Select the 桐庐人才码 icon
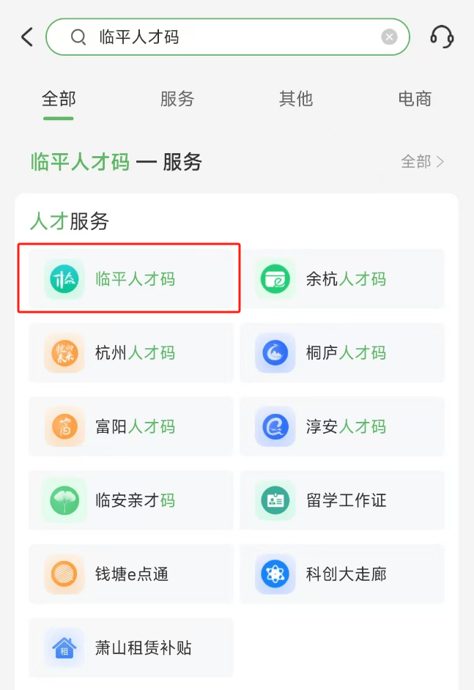Viewport: 474px width, 690px height. click(x=275, y=353)
